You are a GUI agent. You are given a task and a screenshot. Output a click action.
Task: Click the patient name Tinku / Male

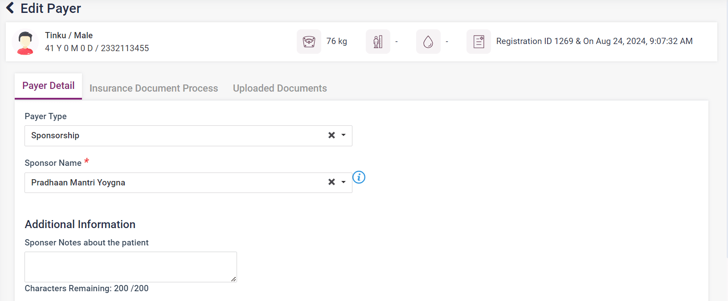[69, 36]
